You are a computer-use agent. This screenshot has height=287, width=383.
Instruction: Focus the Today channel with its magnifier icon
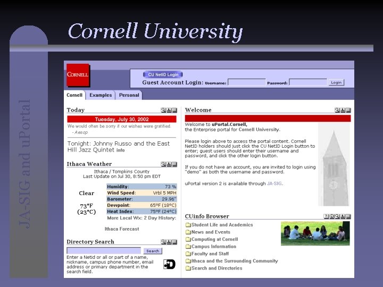163,111
